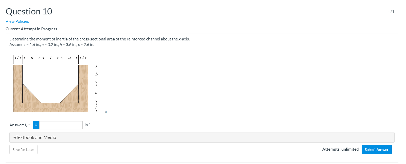Viewport: 406px width, 164px height.
Task: Submit Answer for Question 10
Action: pyautogui.click(x=376, y=149)
